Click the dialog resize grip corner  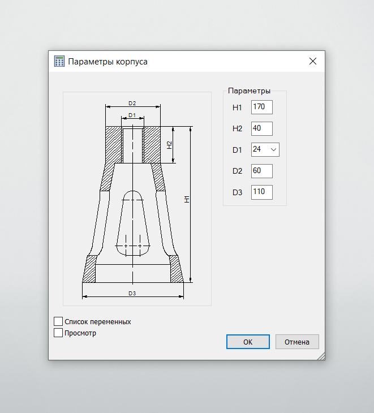click(x=321, y=356)
